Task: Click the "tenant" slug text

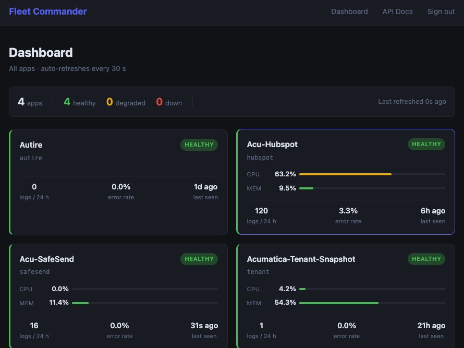Action: click(258, 272)
